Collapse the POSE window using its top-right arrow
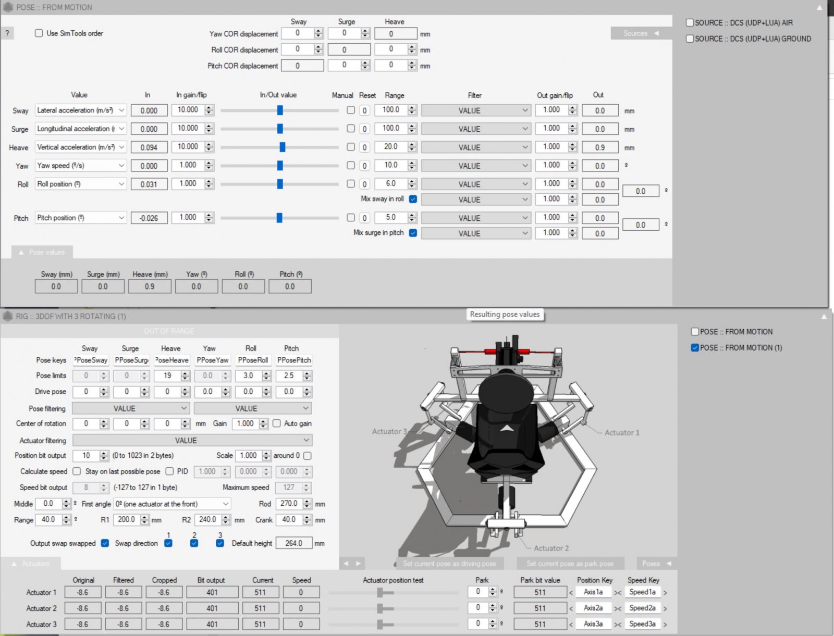834x636 pixels. pyautogui.click(x=819, y=7)
